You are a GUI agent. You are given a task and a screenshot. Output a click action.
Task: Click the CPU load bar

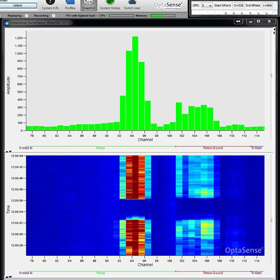121,16
